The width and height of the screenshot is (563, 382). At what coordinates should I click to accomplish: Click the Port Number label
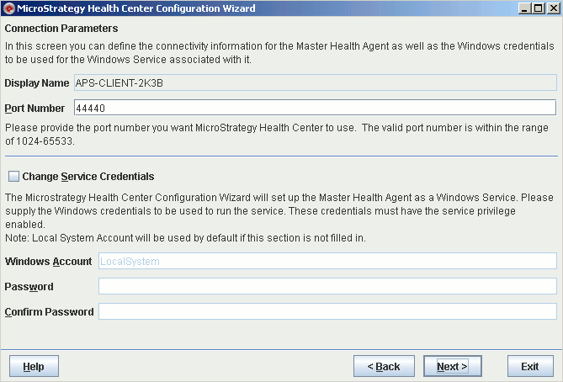click(35, 108)
